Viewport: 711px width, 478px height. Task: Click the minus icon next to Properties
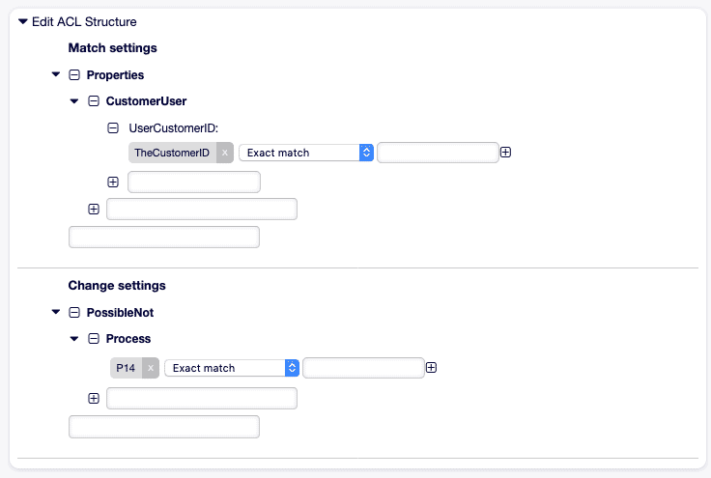(x=74, y=74)
